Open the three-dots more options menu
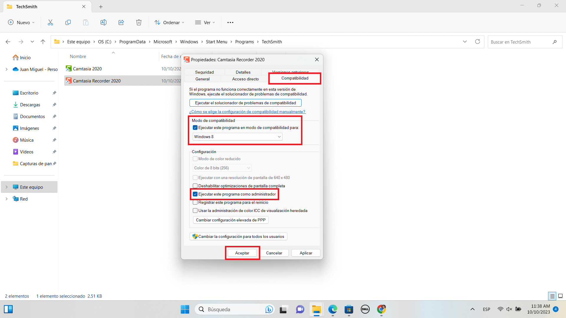This screenshot has width=566, height=318. 230,22
